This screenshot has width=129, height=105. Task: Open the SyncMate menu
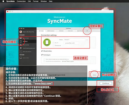coord(11,1)
